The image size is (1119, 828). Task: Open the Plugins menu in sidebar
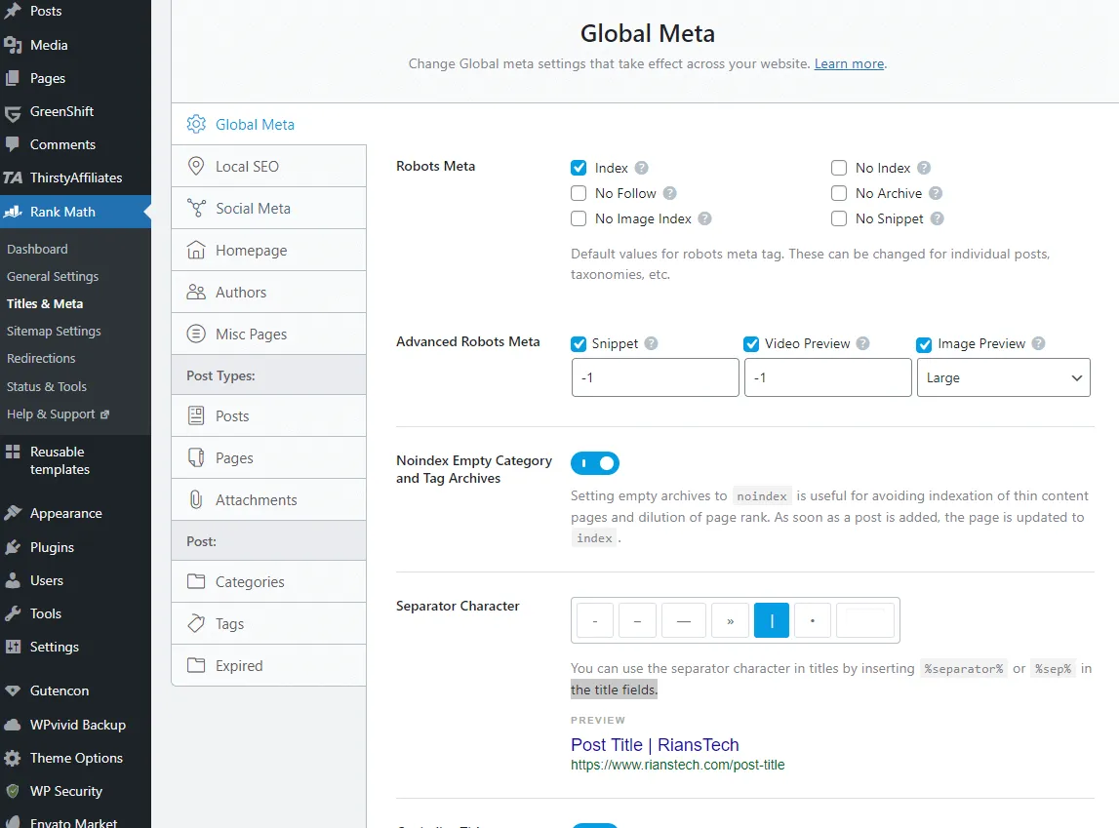click(x=52, y=547)
